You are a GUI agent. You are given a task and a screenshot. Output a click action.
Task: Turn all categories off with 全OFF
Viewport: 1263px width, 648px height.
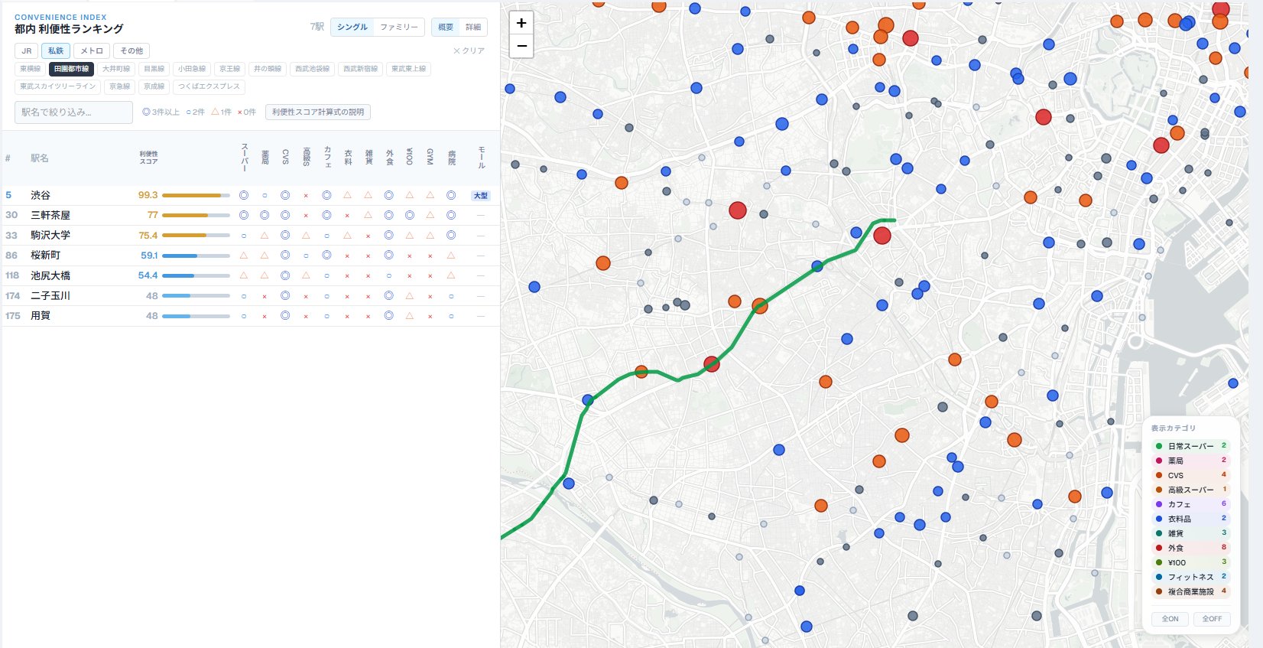[1212, 619]
